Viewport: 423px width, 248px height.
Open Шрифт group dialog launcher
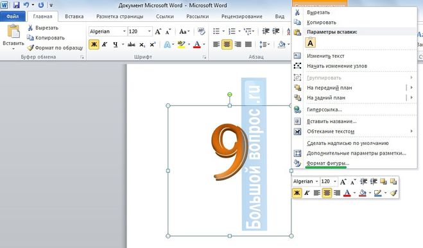tap(204, 57)
